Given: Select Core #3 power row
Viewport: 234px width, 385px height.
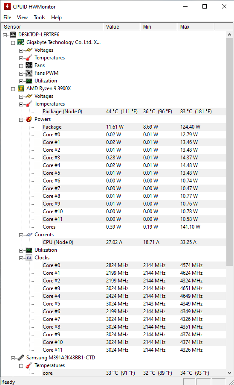Looking at the screenshot, I should (x=134, y=158).
